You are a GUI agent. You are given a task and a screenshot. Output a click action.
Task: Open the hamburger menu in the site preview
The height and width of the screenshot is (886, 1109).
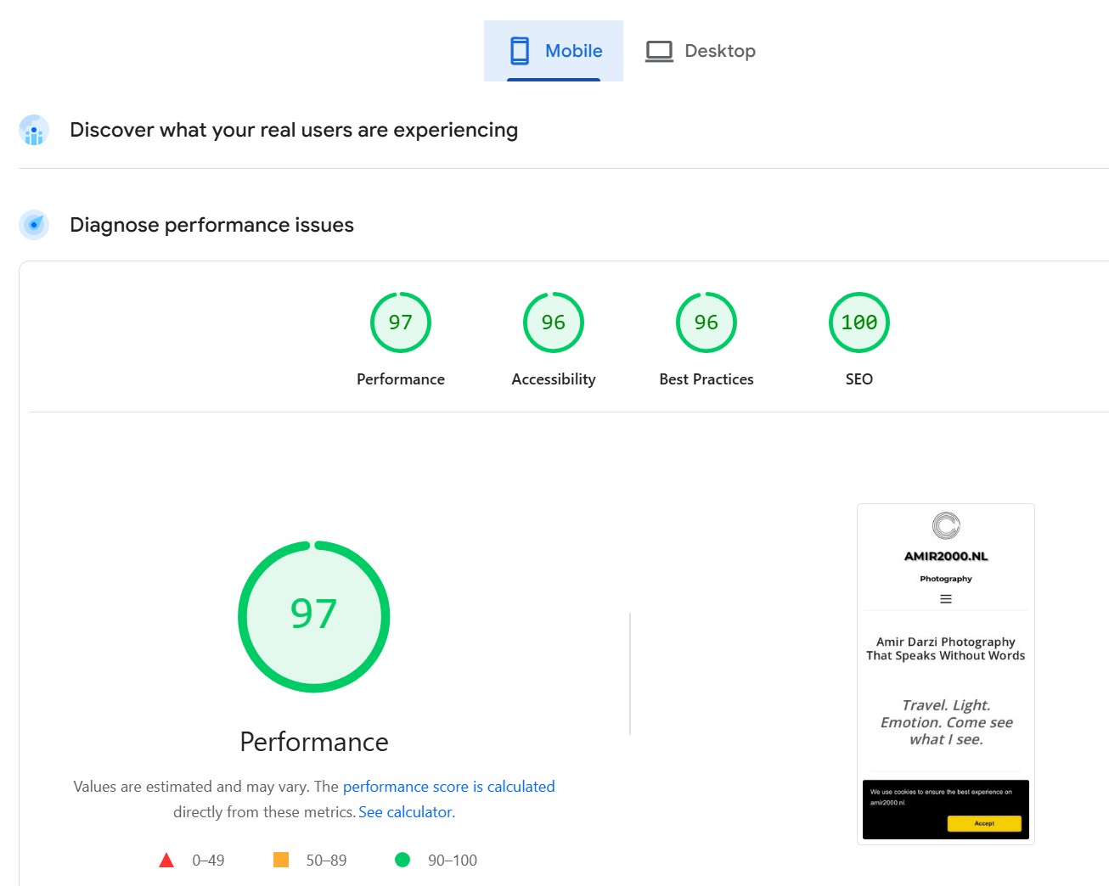(945, 598)
